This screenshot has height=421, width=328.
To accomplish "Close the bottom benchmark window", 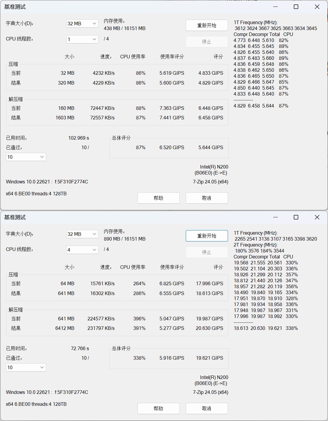I will pos(317,217).
